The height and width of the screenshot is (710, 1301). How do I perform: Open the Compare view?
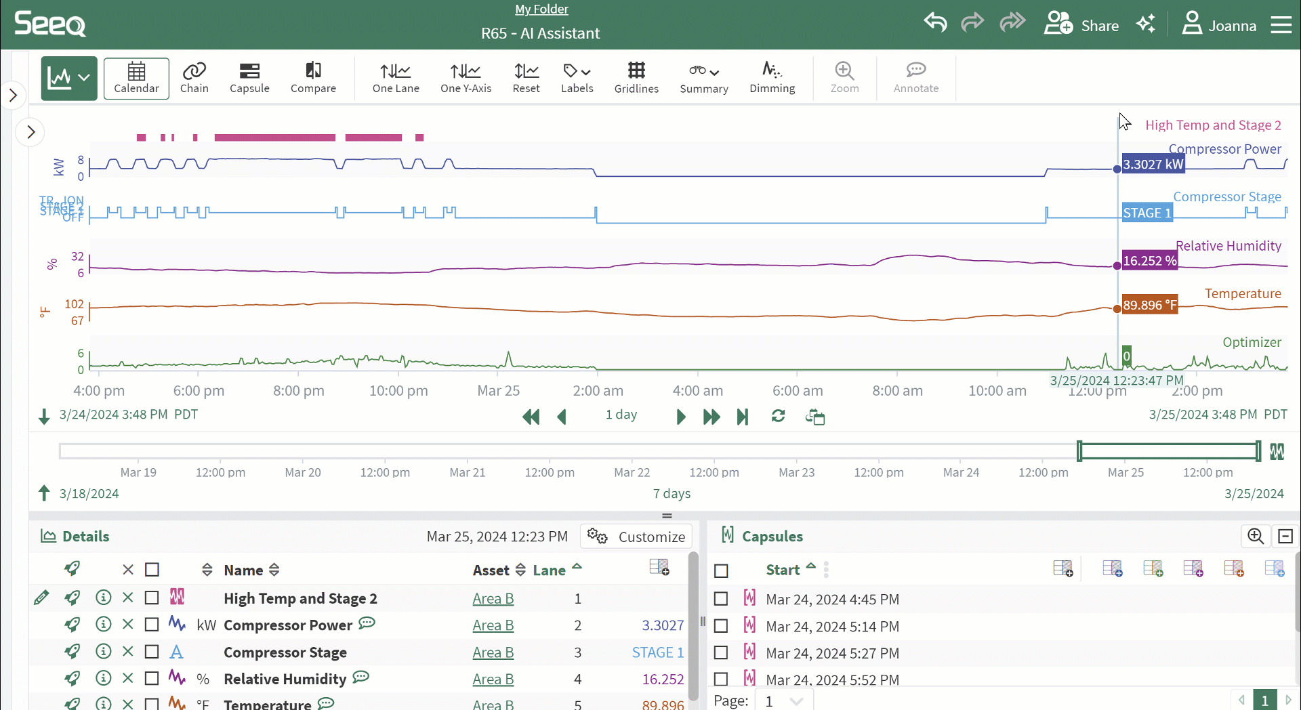click(313, 78)
